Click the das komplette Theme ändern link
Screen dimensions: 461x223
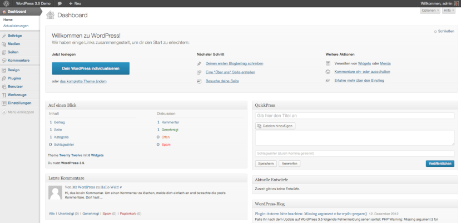coord(83,81)
